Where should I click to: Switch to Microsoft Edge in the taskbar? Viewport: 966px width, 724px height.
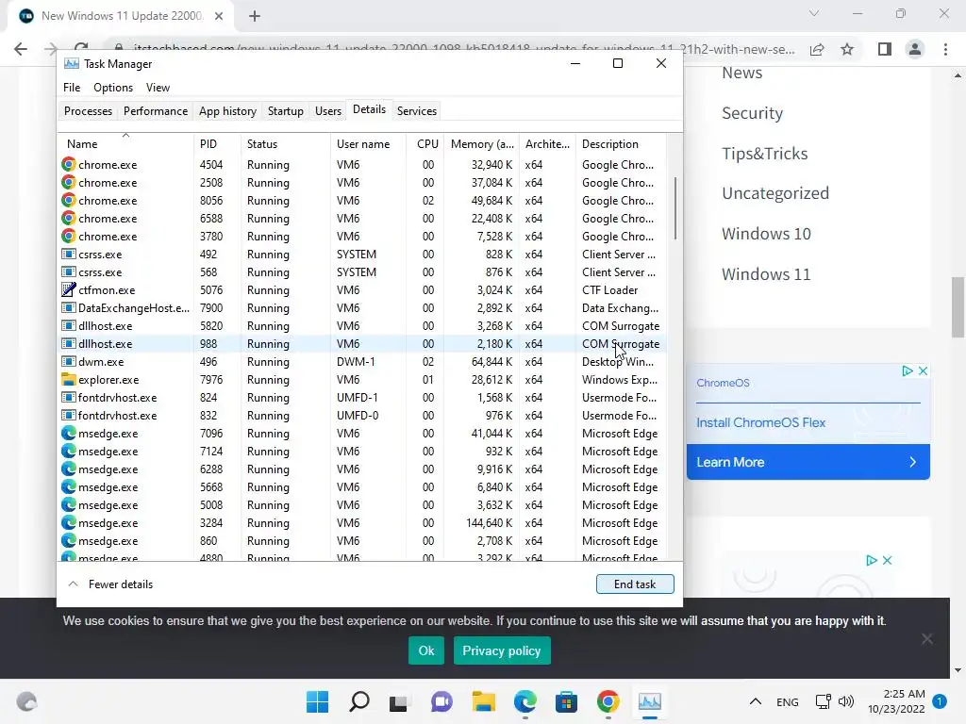525,701
